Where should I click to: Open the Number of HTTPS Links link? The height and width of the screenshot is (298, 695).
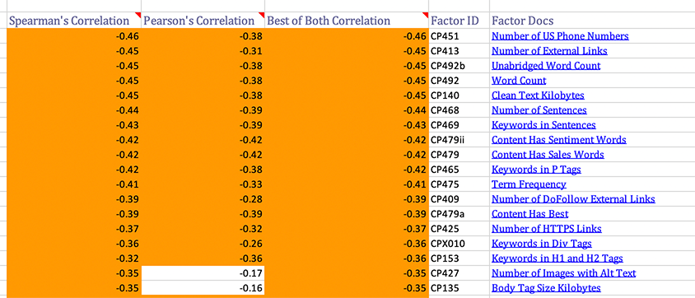(x=547, y=229)
